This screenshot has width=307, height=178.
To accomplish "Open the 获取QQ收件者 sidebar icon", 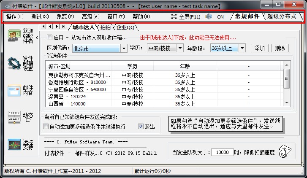I will pyautogui.click(x=14, y=36).
